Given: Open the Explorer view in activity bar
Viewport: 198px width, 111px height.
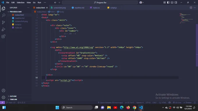Looking at the screenshot, I should point(3,8).
